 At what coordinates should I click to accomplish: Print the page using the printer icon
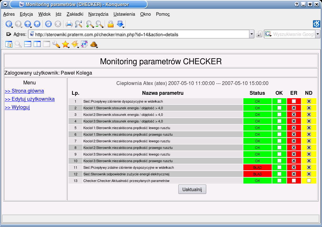69,24
